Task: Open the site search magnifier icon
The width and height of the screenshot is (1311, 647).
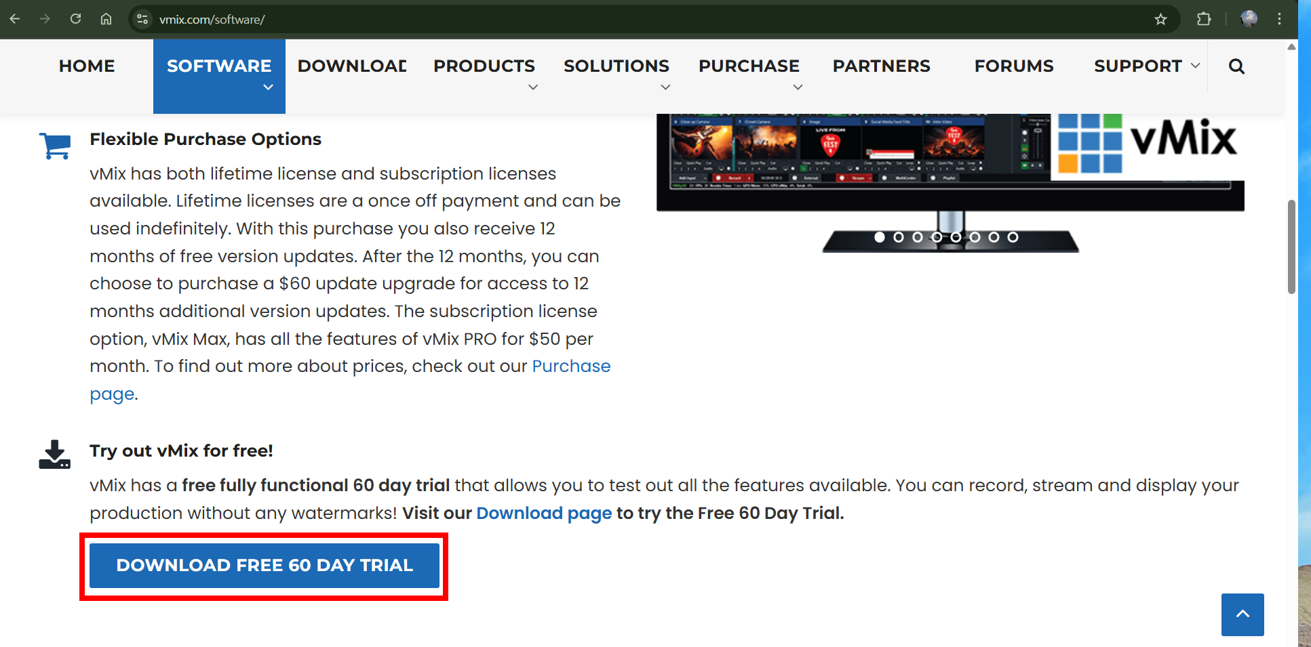Action: 1236,66
